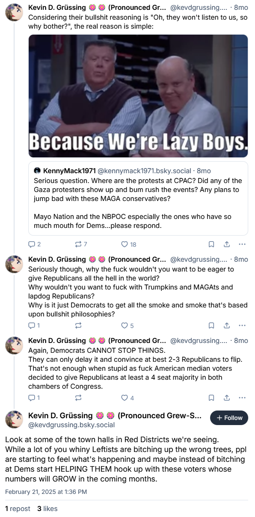Like the 'Democrats CANNOT STOP THINGS' post

point(127,398)
